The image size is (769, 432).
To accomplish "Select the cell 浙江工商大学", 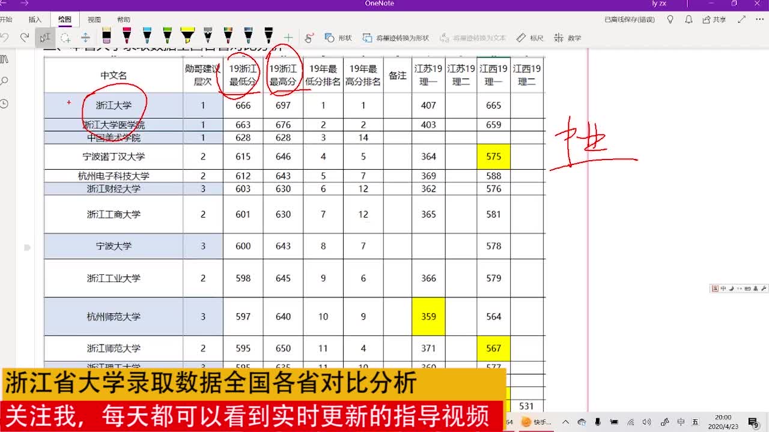I will pyautogui.click(x=114, y=214).
